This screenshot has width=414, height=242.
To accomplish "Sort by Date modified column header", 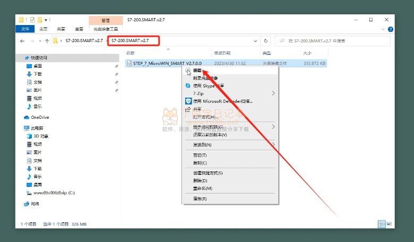I will [x=222, y=53].
